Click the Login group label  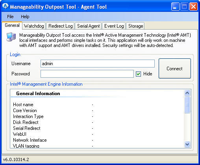pyautogui.click(x=15, y=54)
